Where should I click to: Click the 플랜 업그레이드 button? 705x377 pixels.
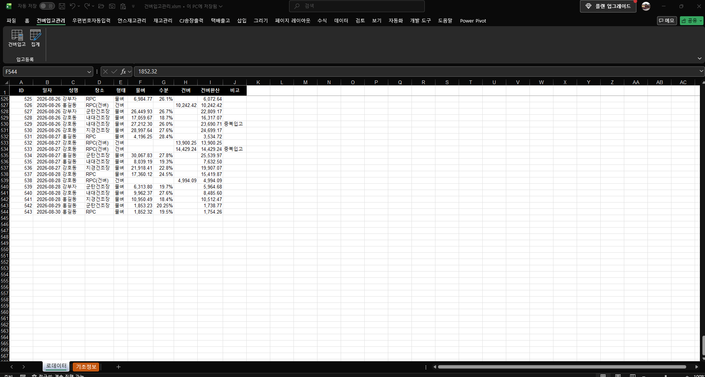click(x=608, y=6)
